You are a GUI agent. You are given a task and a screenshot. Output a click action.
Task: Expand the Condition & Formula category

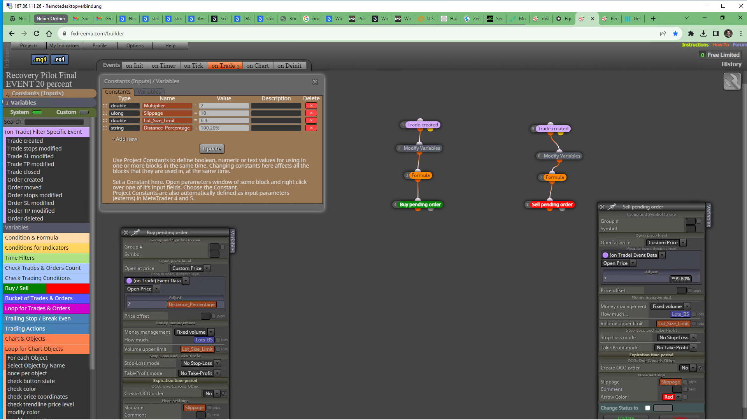click(46, 238)
